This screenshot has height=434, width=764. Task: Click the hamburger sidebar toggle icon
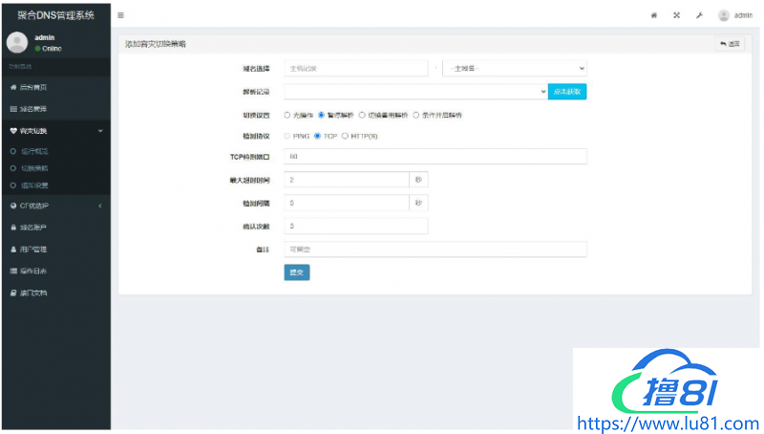(x=120, y=15)
